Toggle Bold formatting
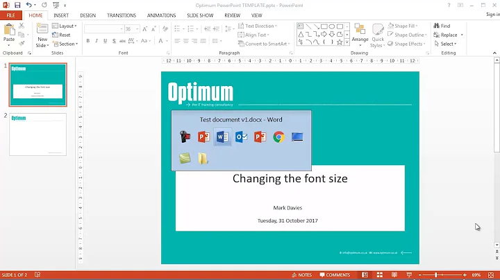 [88, 41]
